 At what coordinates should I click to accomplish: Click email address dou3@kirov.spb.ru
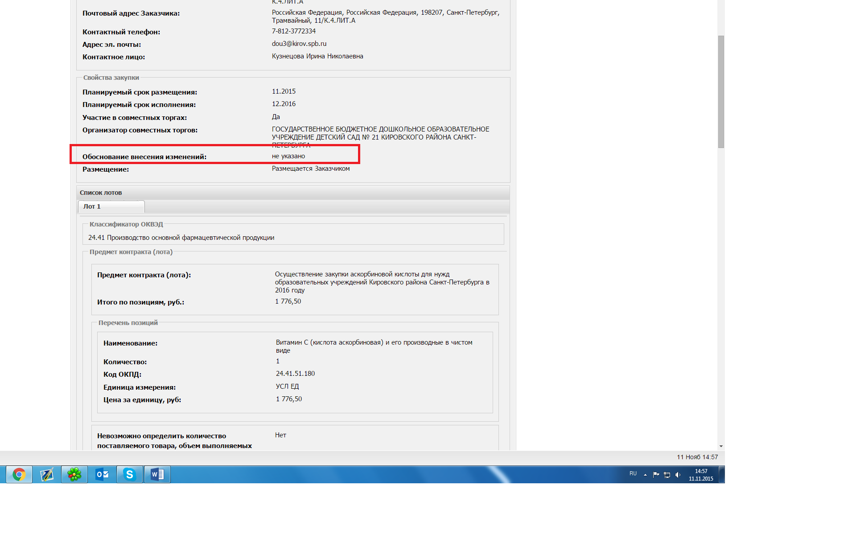(299, 44)
